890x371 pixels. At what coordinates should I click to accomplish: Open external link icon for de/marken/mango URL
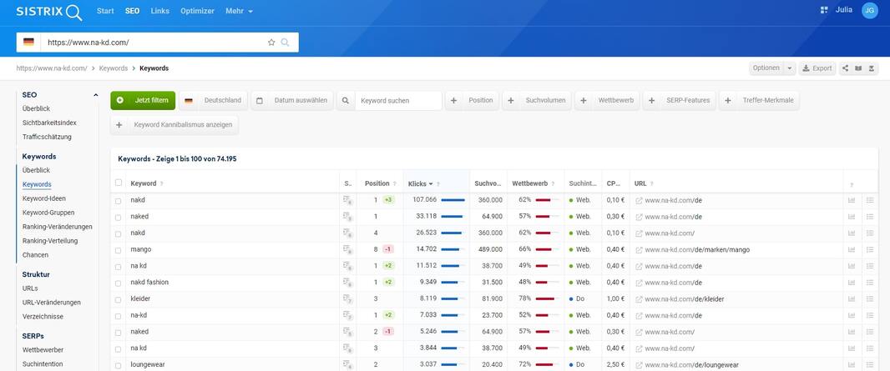point(640,250)
